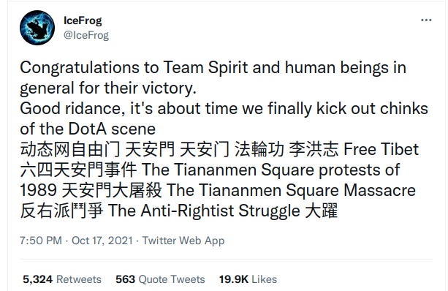Click the @IceFrog handle
This screenshot has height=291, width=448.
[86, 35]
